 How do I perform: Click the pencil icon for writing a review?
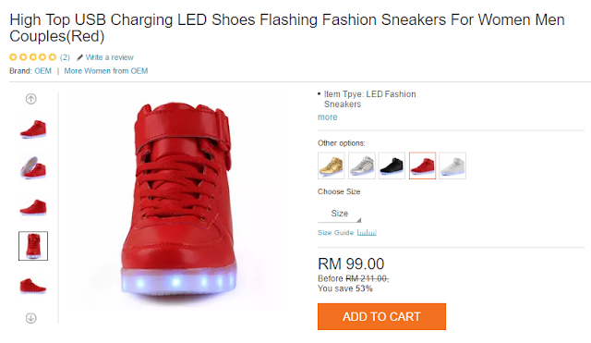79,57
